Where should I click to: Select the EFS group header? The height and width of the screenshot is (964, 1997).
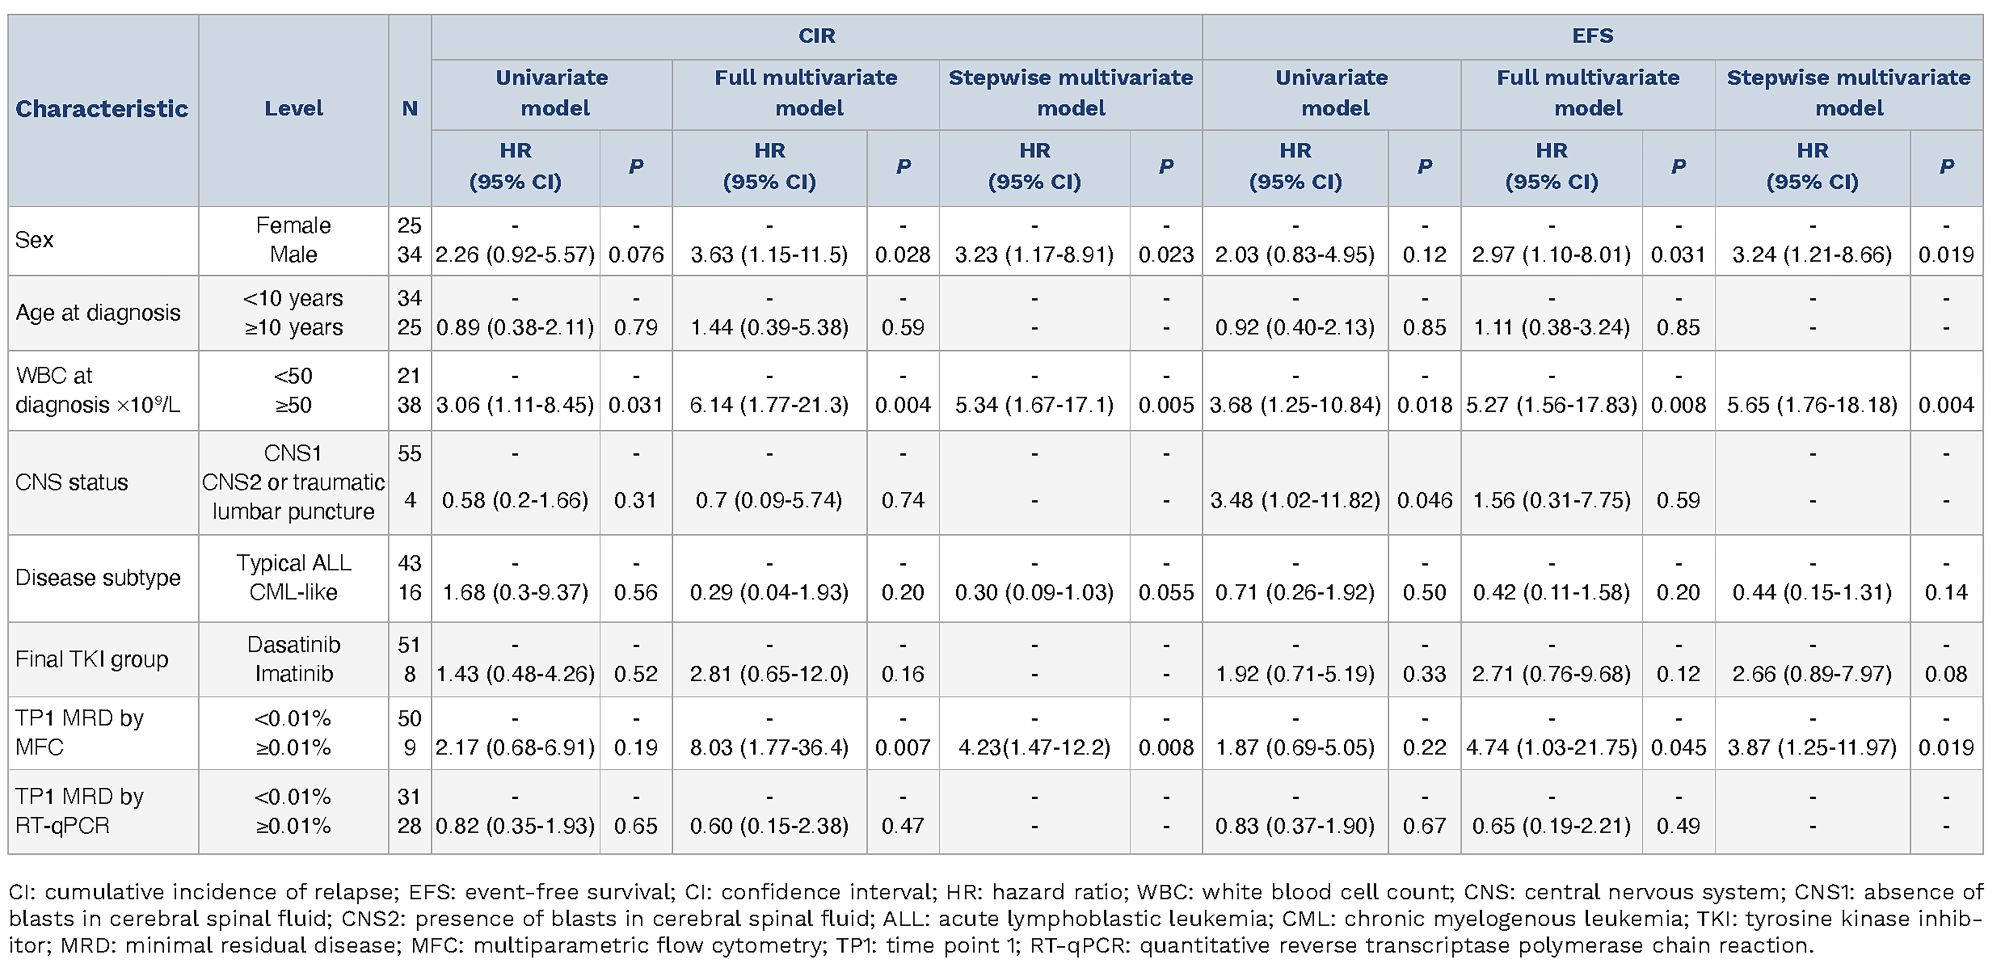coord(1592,36)
